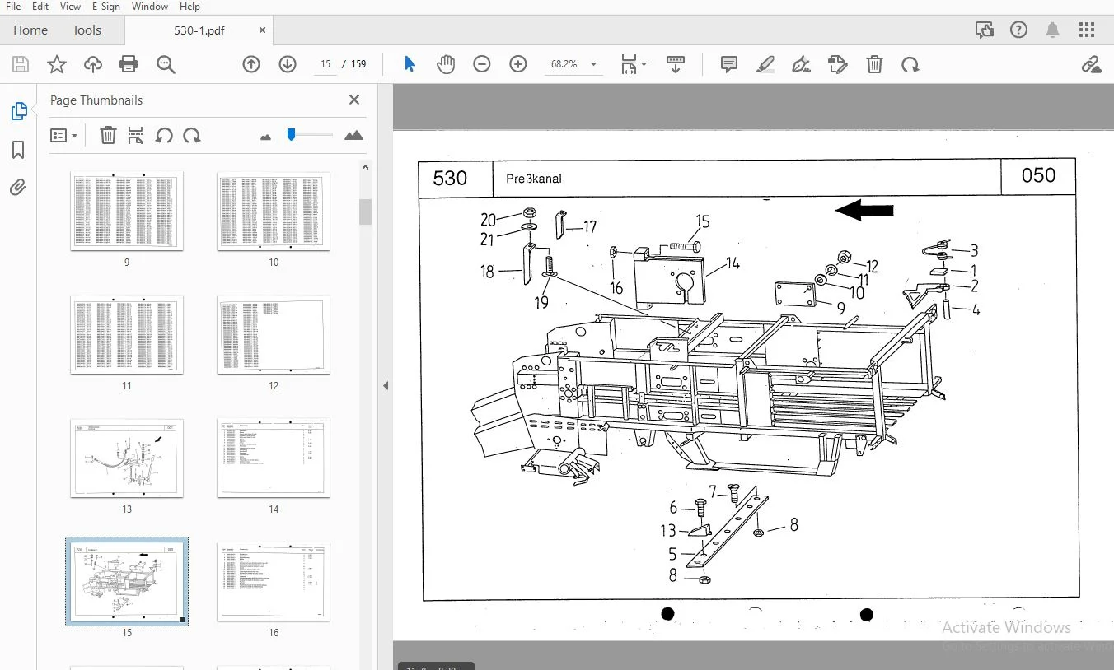The height and width of the screenshot is (670, 1114).
Task: Switch to the Tools tab
Action: pyautogui.click(x=87, y=30)
